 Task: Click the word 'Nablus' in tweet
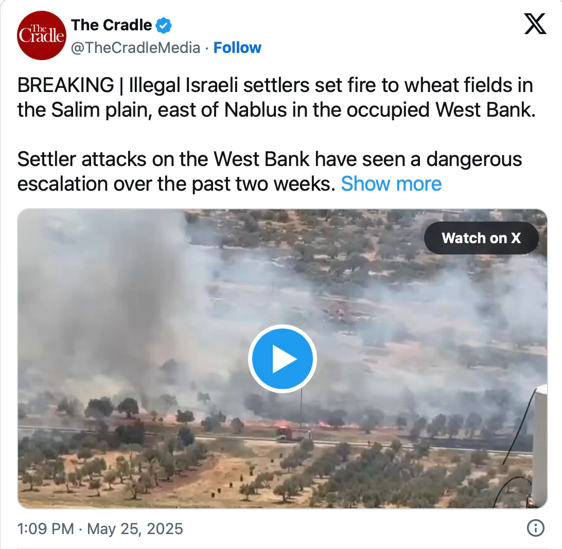click(x=256, y=109)
